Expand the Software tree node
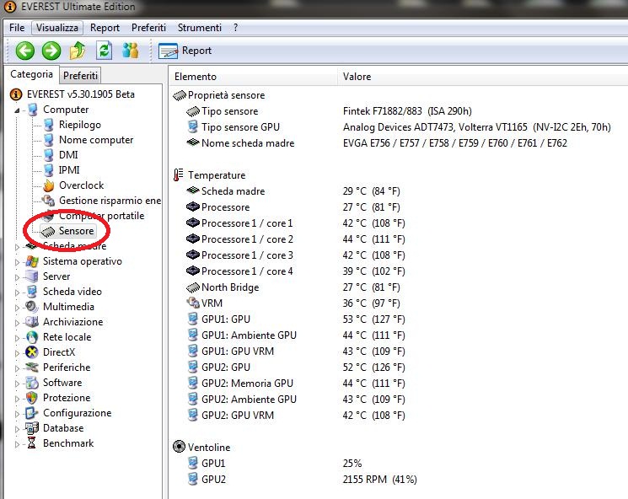 17,384
